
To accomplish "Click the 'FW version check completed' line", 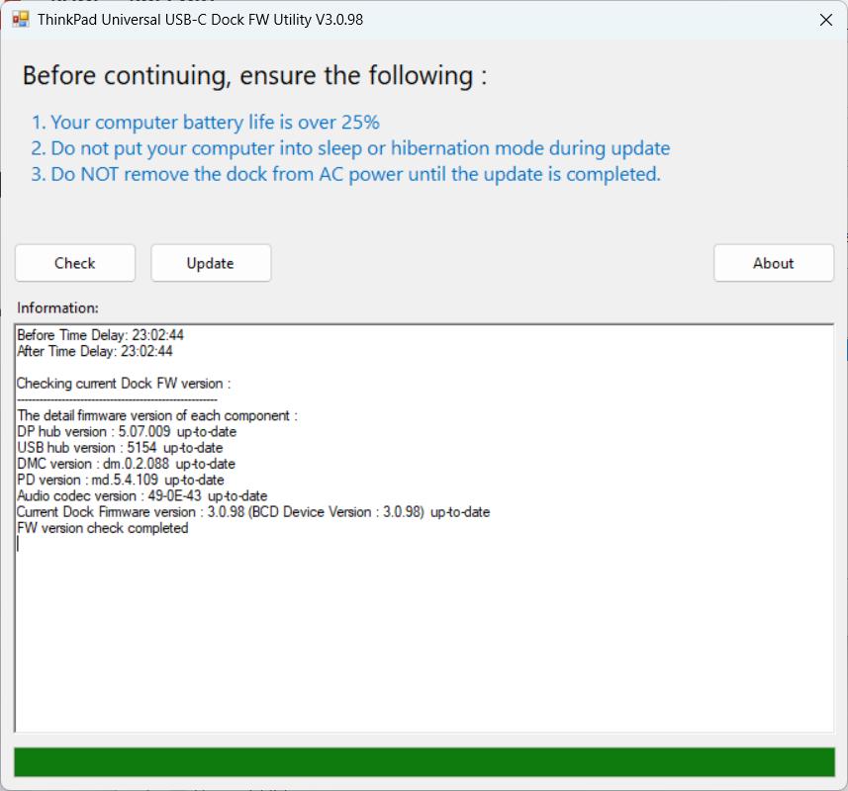I will tap(102, 528).
